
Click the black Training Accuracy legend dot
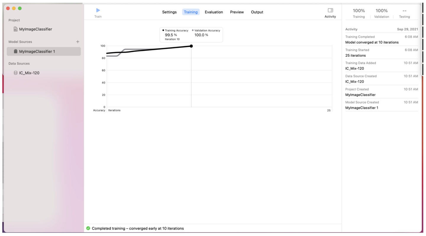(x=163, y=30)
